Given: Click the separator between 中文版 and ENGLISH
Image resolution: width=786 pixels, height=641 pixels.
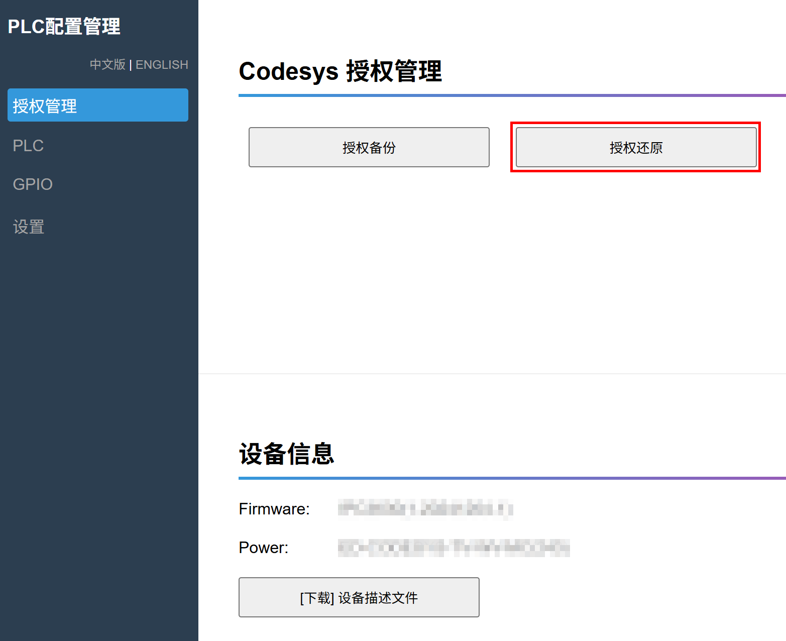Looking at the screenshot, I should 131,65.
